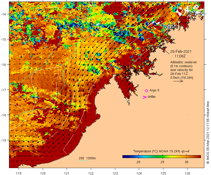
Task: Click the longitude label 119
Action: pos(19,173)
